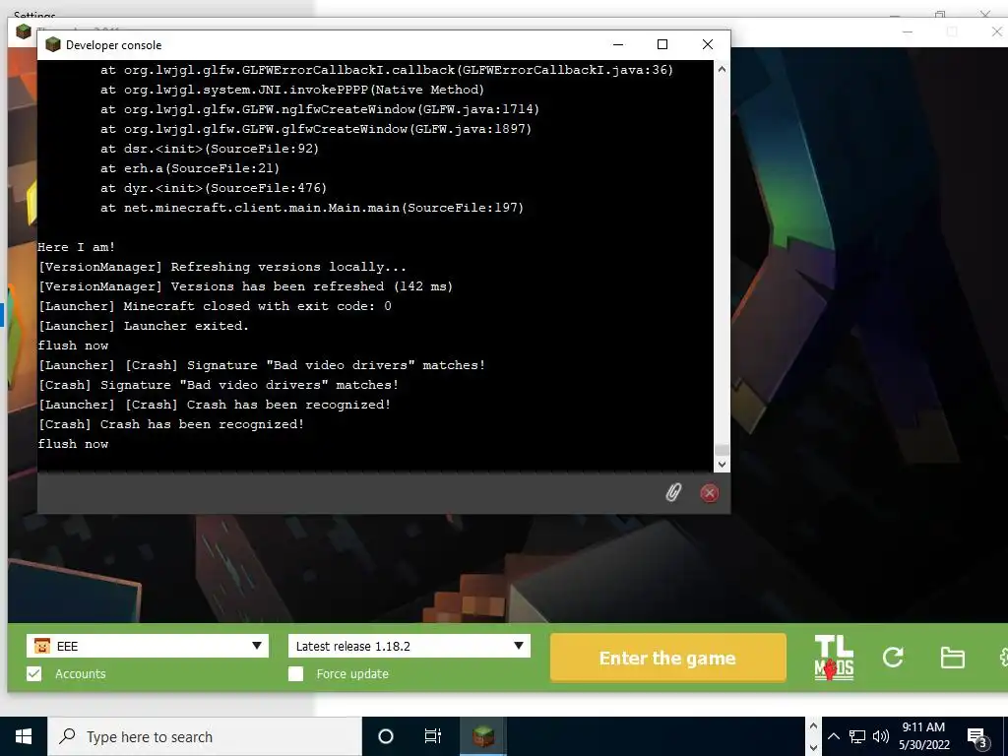This screenshot has width=1008, height=756.
Task: Maximize the Developer console window
Action: [x=662, y=44]
